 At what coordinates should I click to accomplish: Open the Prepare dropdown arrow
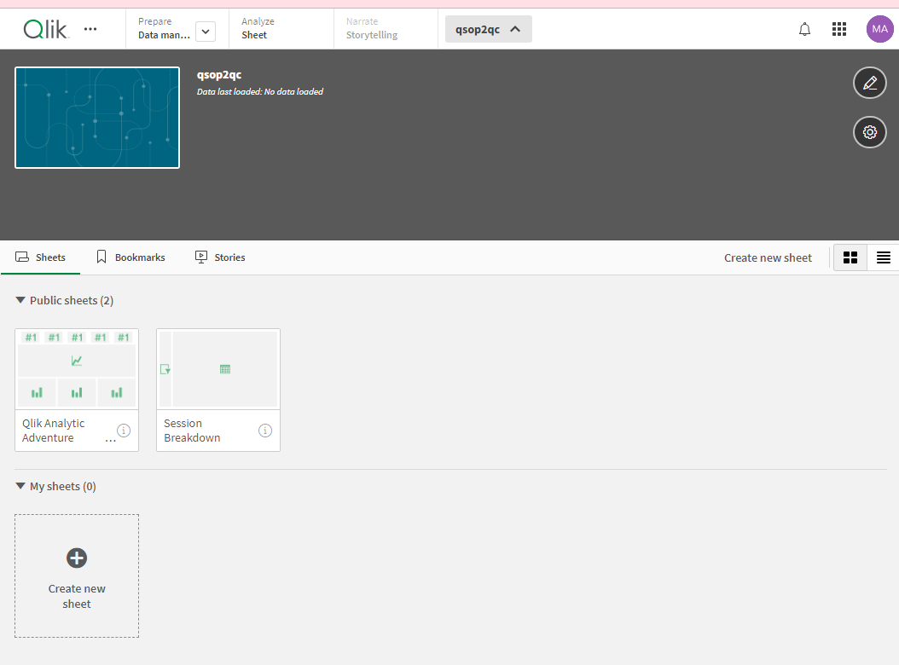pyautogui.click(x=206, y=32)
